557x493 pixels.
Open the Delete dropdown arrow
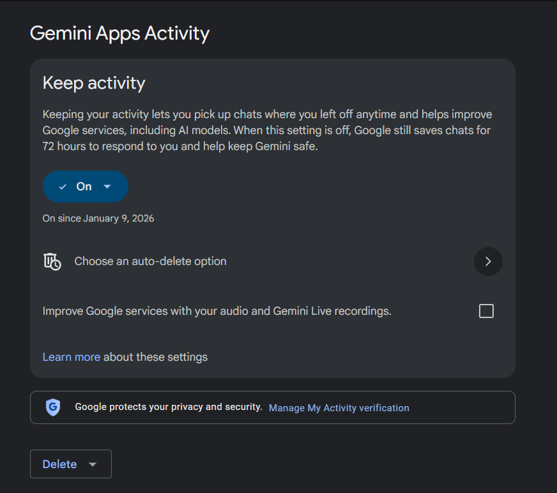click(93, 464)
